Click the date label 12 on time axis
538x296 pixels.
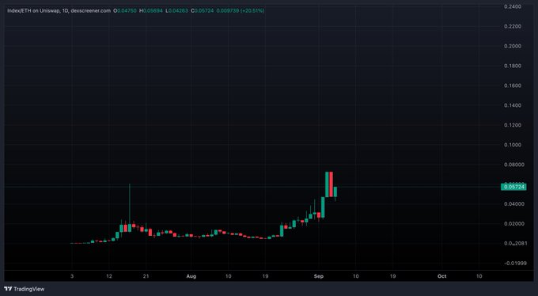click(x=109, y=276)
